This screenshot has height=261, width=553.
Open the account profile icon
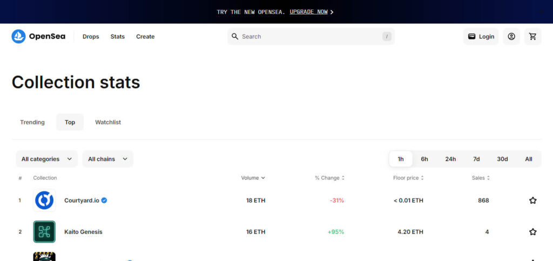click(511, 36)
